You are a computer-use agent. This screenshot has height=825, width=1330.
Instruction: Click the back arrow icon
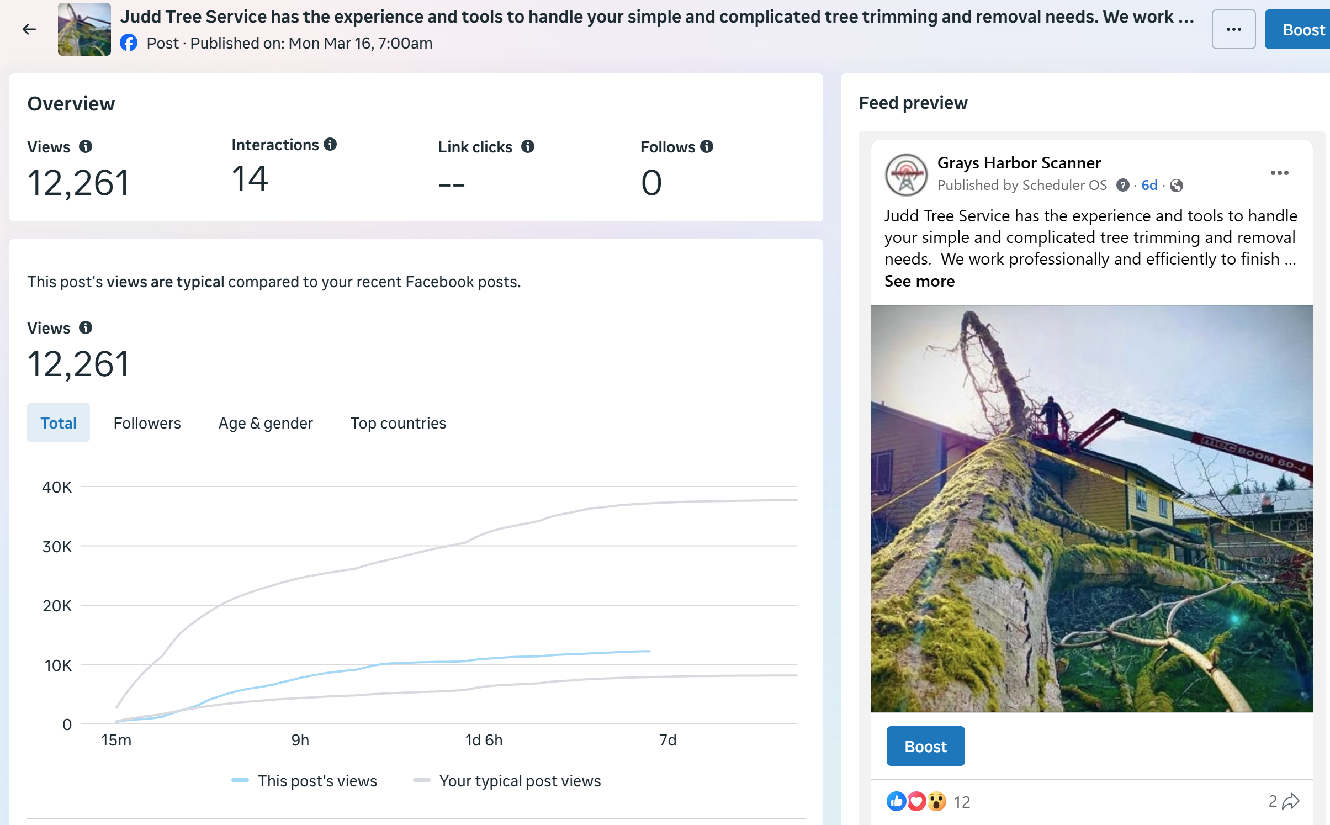pyautogui.click(x=29, y=29)
